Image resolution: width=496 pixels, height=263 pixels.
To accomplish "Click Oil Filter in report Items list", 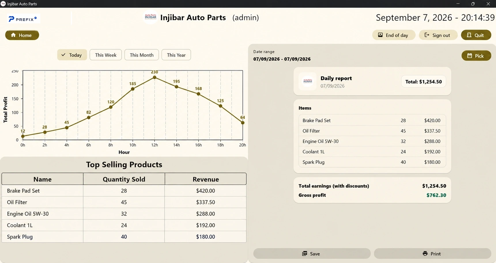I will pos(372,131).
